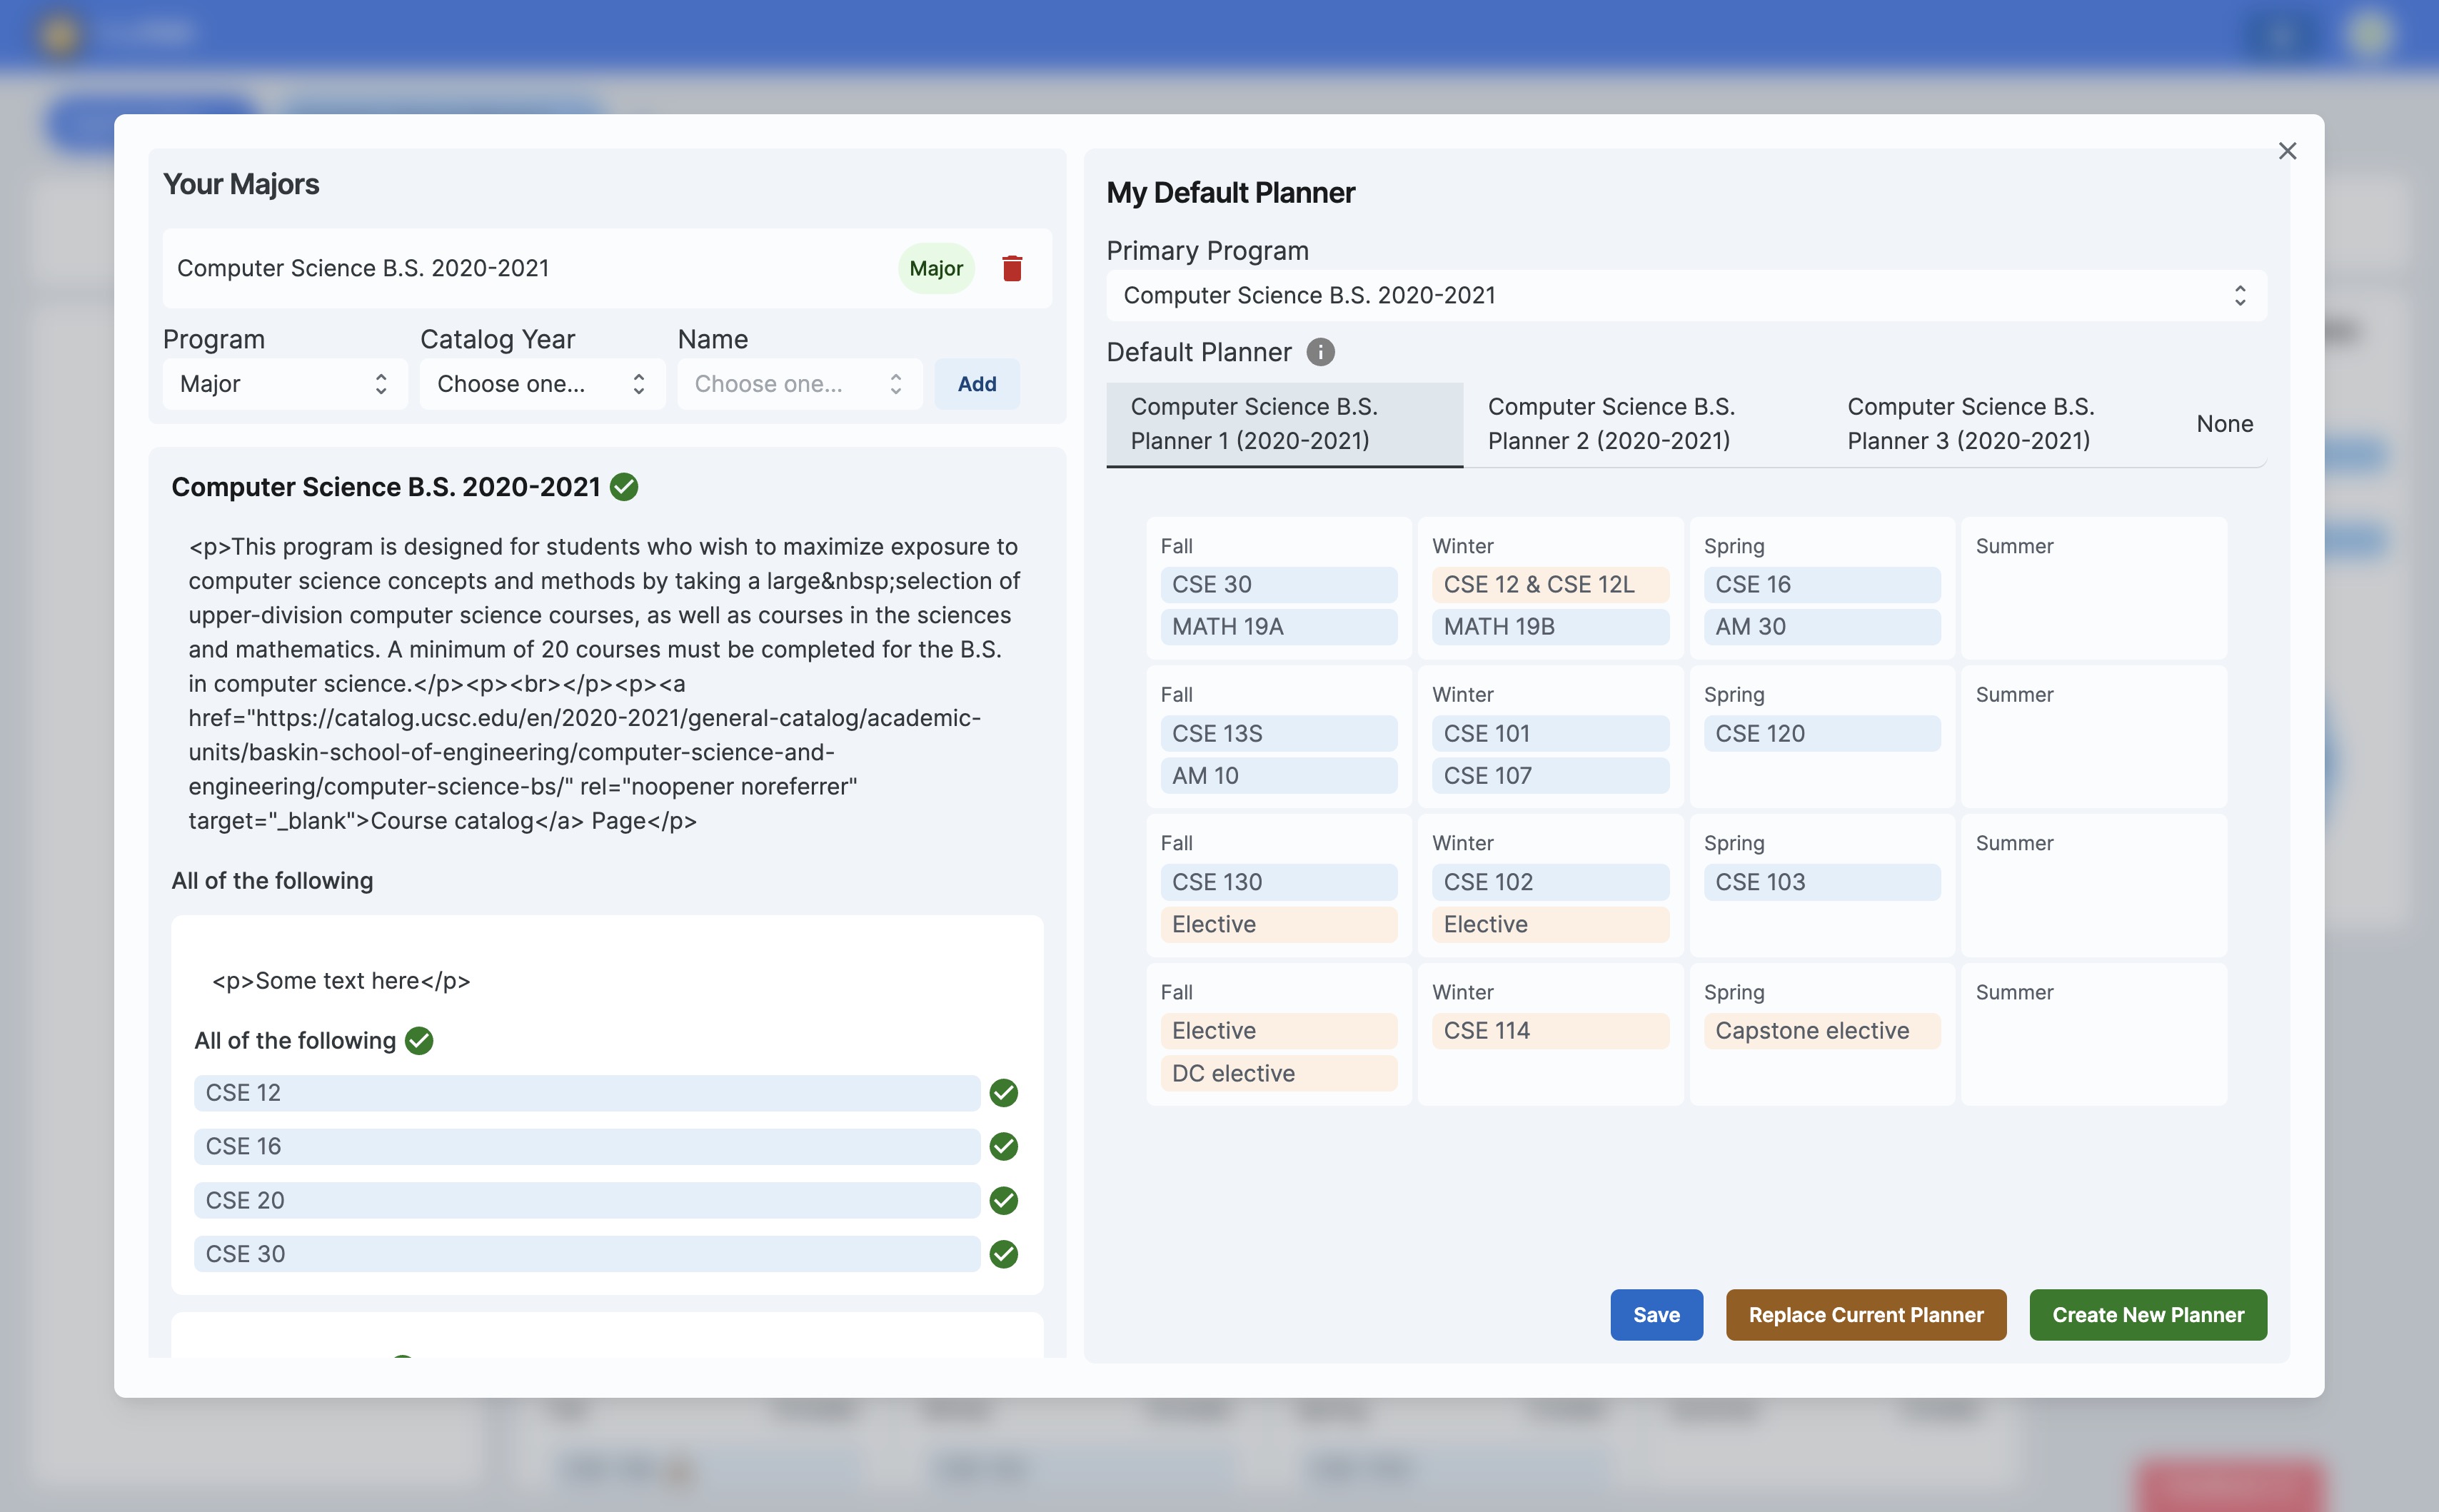Click green checkmark beside Computer Science B.S. heading
2439x1512 pixels.
[x=624, y=487]
